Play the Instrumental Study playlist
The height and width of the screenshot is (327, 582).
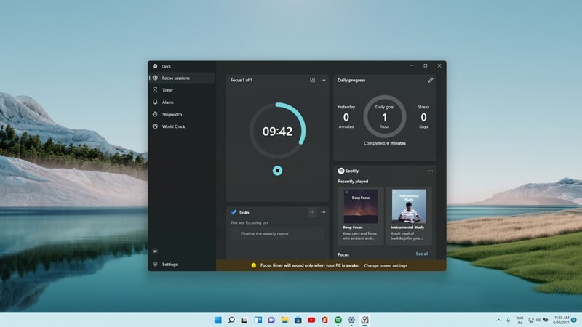409,216
